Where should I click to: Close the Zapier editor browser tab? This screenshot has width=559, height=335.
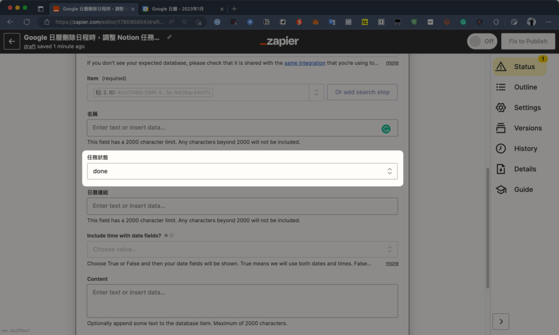[x=133, y=9]
